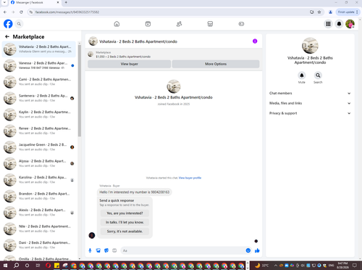Open the Friends icon in top navigation

pos(179,24)
